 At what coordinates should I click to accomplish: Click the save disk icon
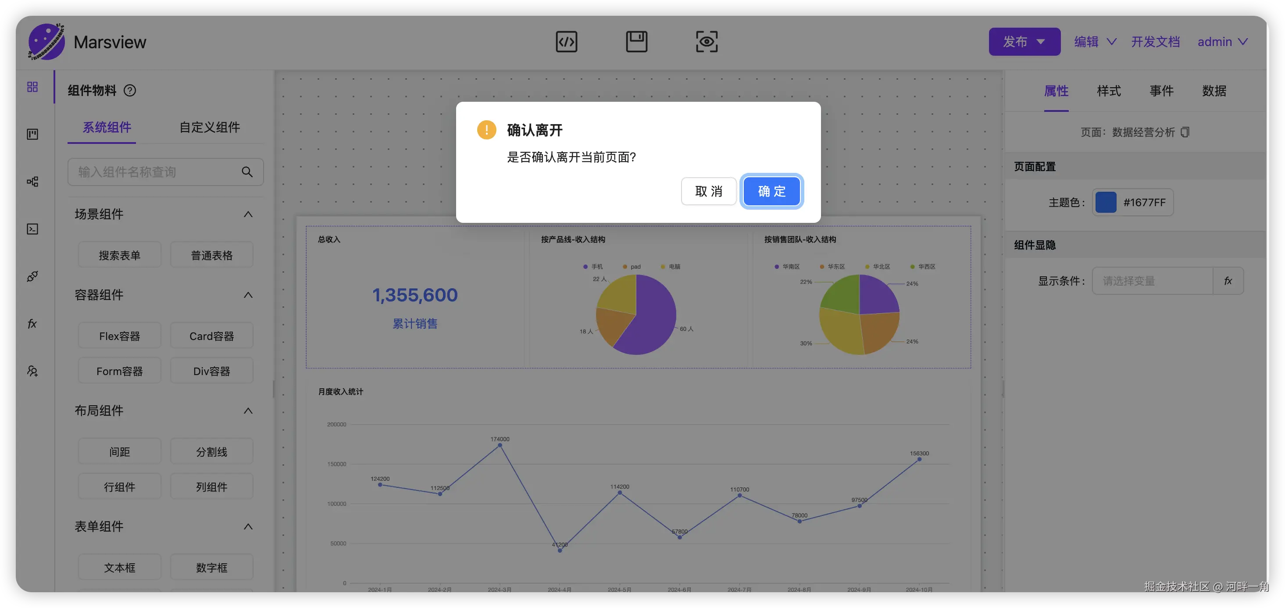click(636, 42)
